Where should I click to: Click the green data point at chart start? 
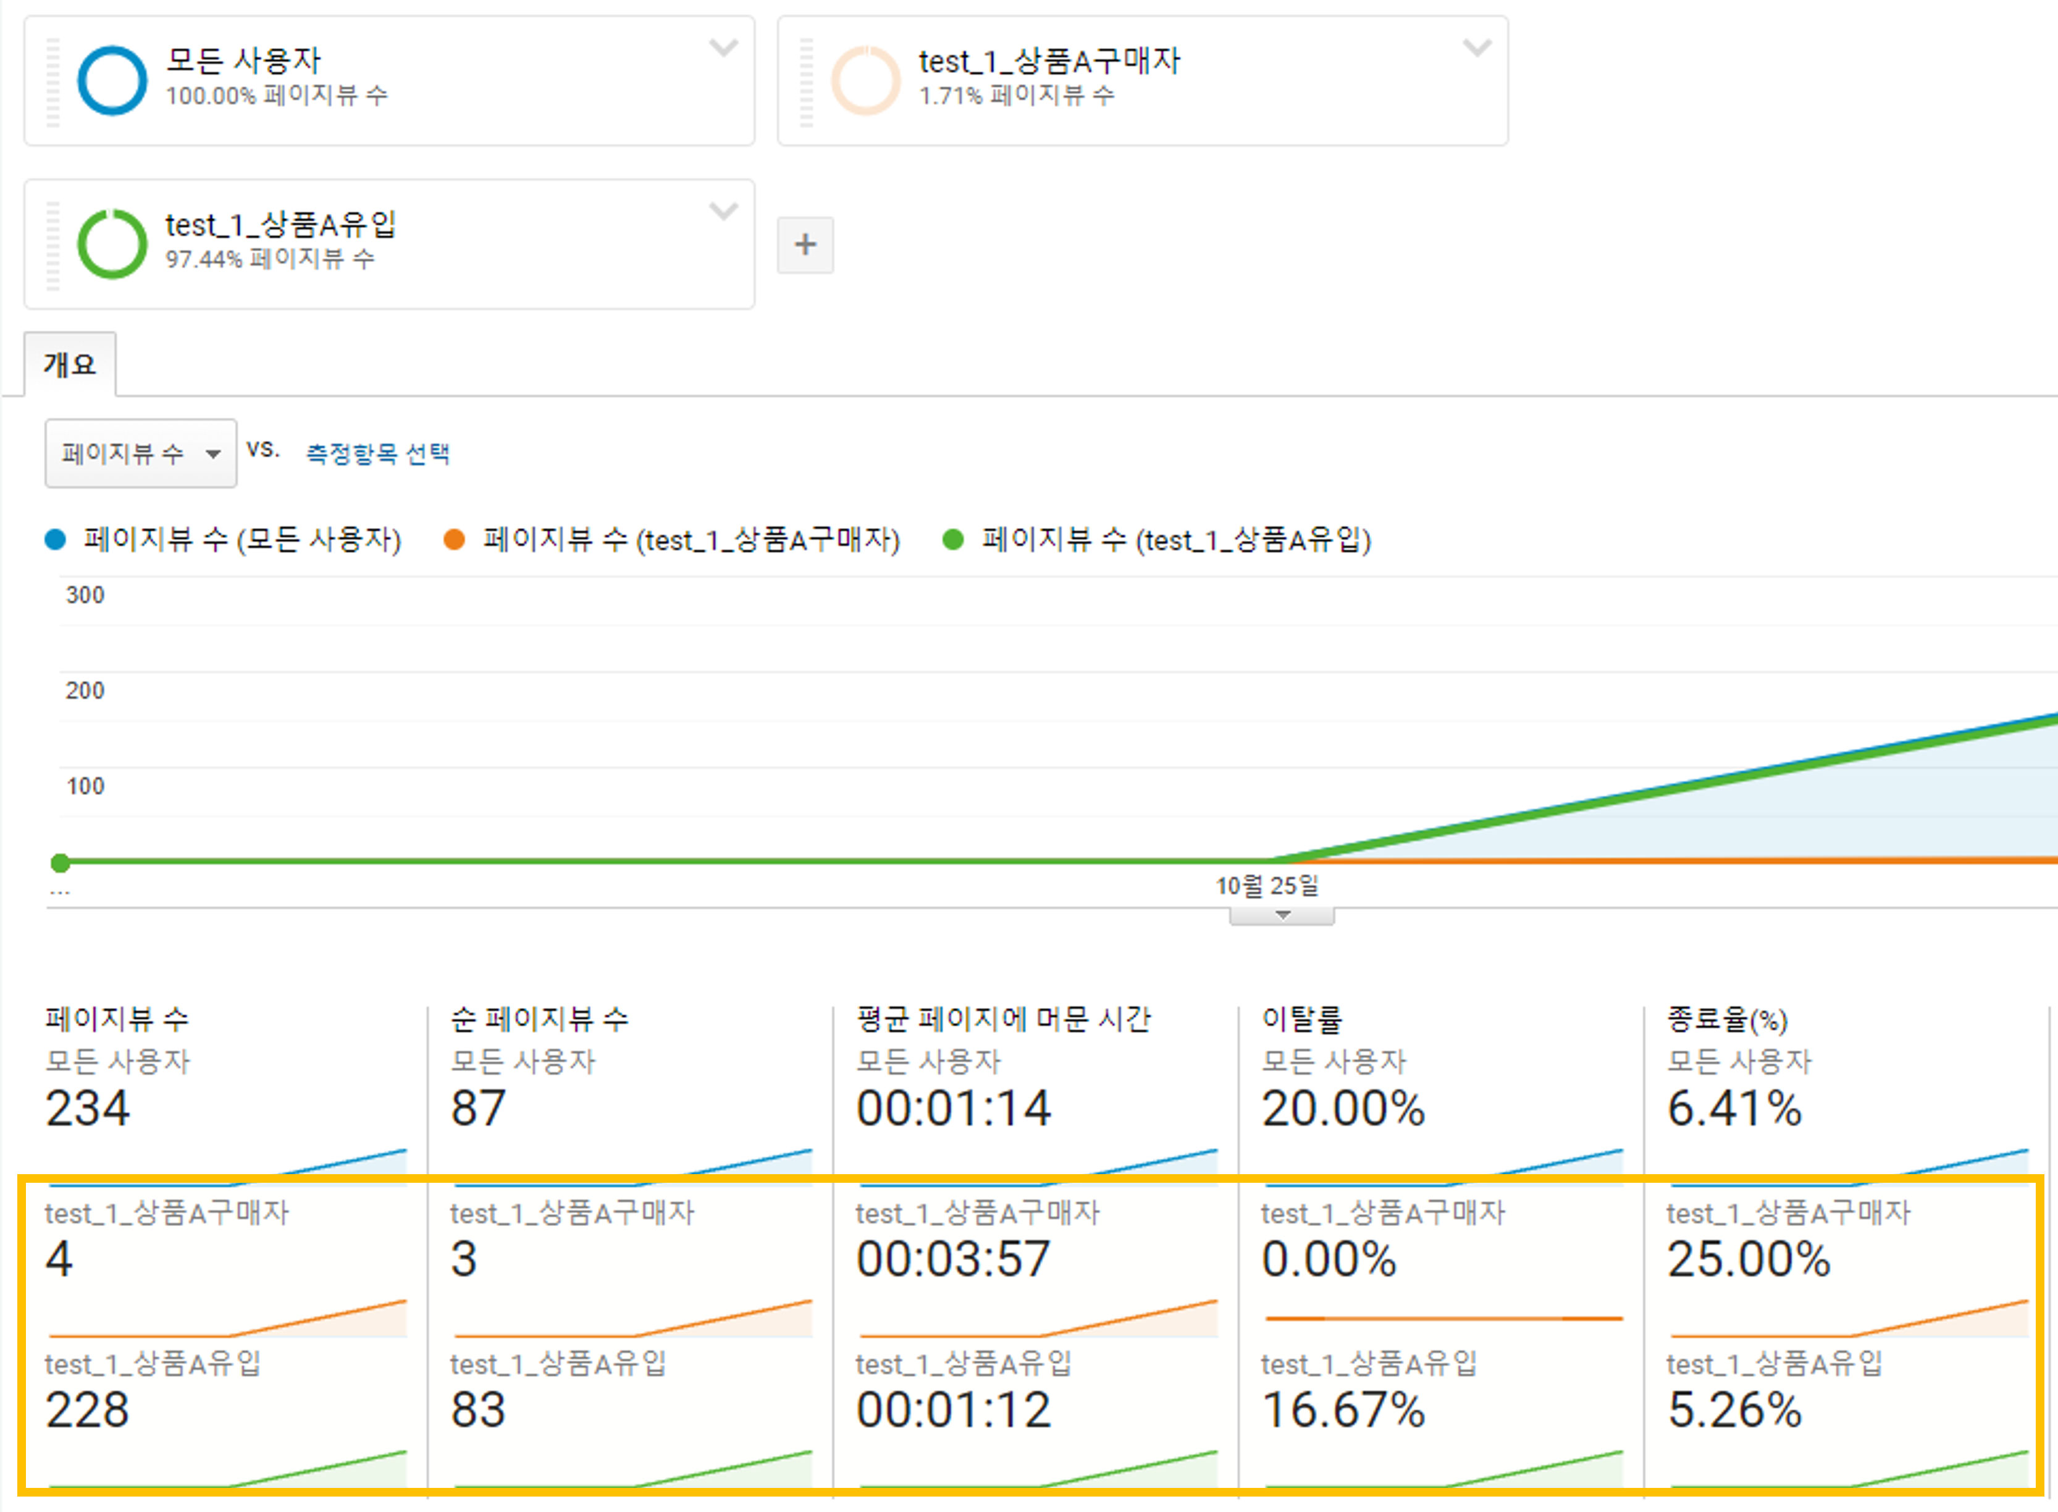coord(61,862)
